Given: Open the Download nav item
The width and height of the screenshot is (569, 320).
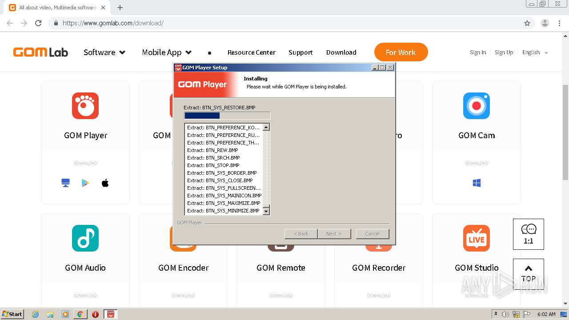Looking at the screenshot, I should point(341,52).
